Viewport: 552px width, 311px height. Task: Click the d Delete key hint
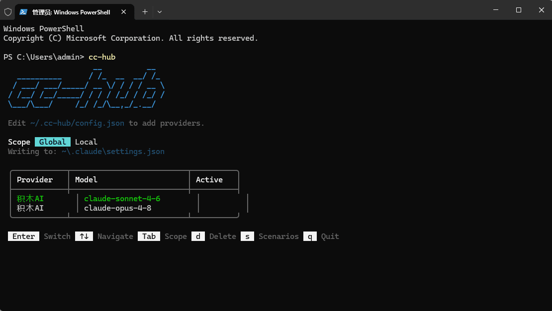[198, 236]
